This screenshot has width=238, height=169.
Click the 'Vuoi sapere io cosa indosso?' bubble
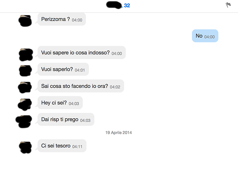82,53
